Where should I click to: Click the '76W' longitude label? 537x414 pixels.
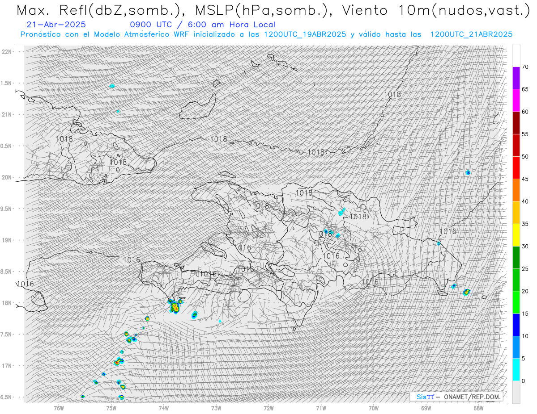(59, 407)
